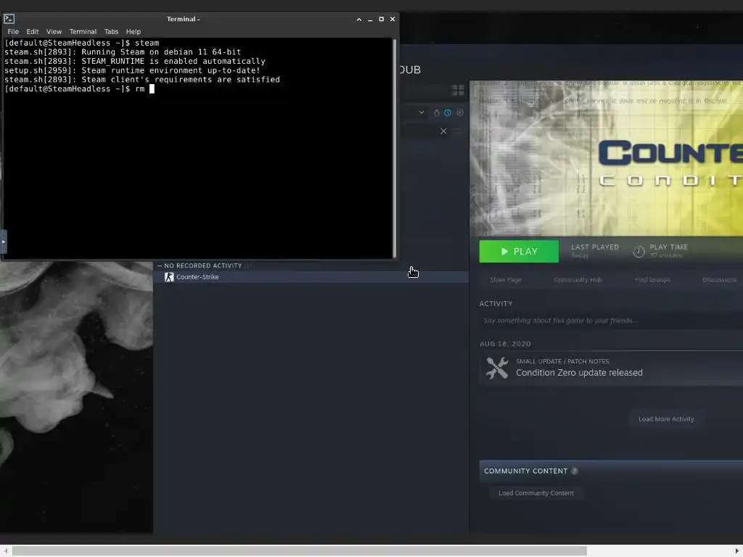Click the horizontal scrollbar at the screen bottom
743x557 pixels.
point(300,550)
